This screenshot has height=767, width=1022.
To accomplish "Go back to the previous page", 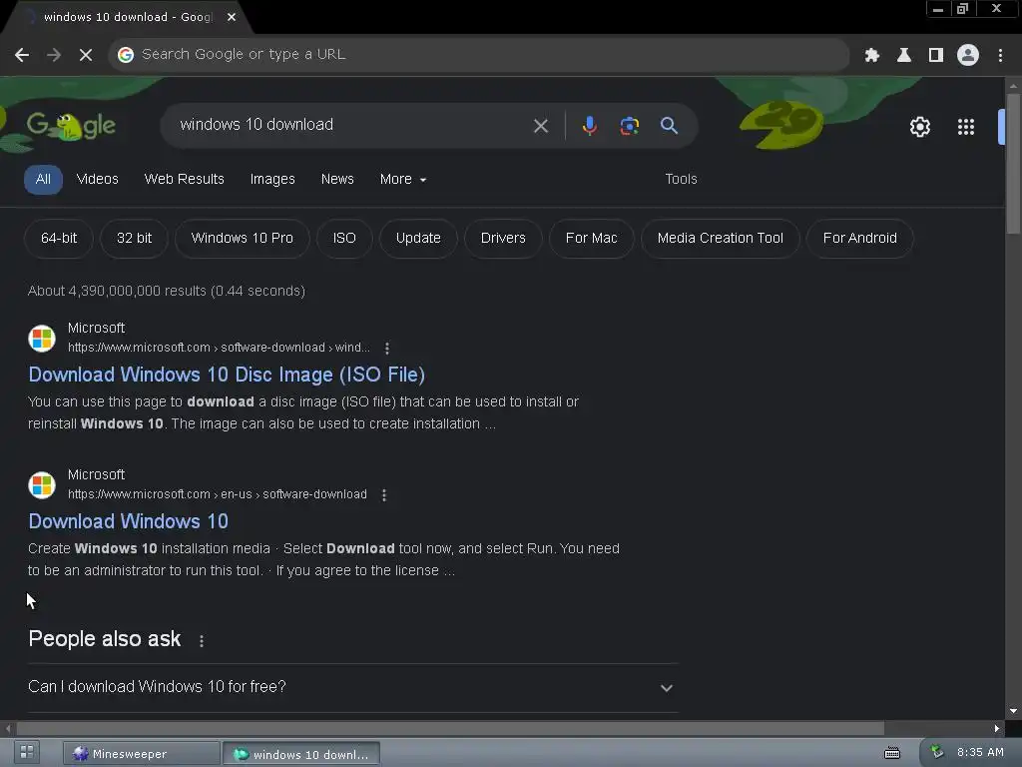I will 22,55.
